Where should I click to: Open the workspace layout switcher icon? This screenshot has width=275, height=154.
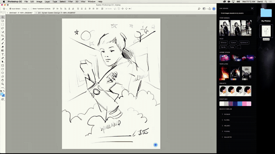click(x=204, y=9)
